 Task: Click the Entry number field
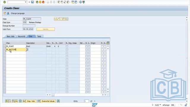pos(86,101)
